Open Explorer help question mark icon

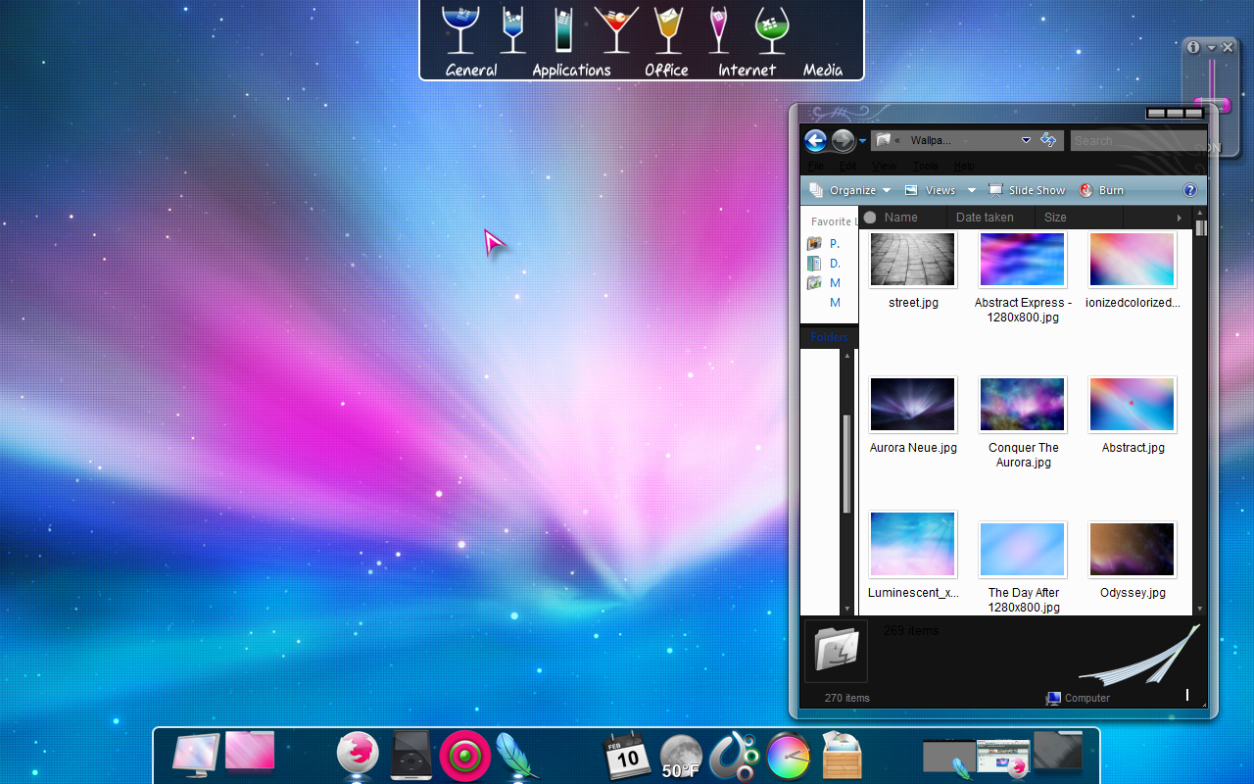point(1190,190)
